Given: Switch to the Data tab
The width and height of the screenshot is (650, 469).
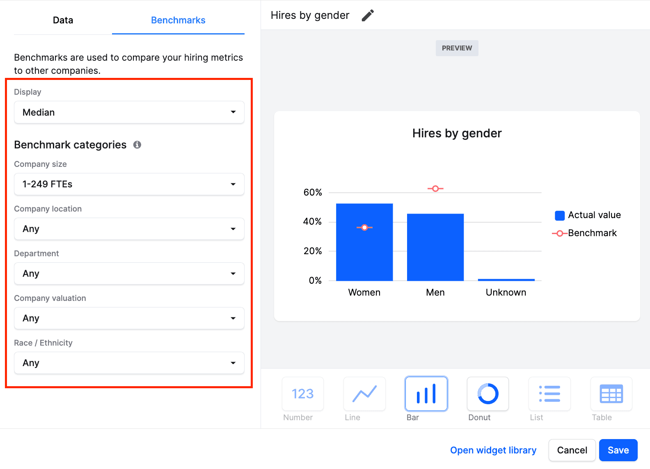Looking at the screenshot, I should (63, 20).
